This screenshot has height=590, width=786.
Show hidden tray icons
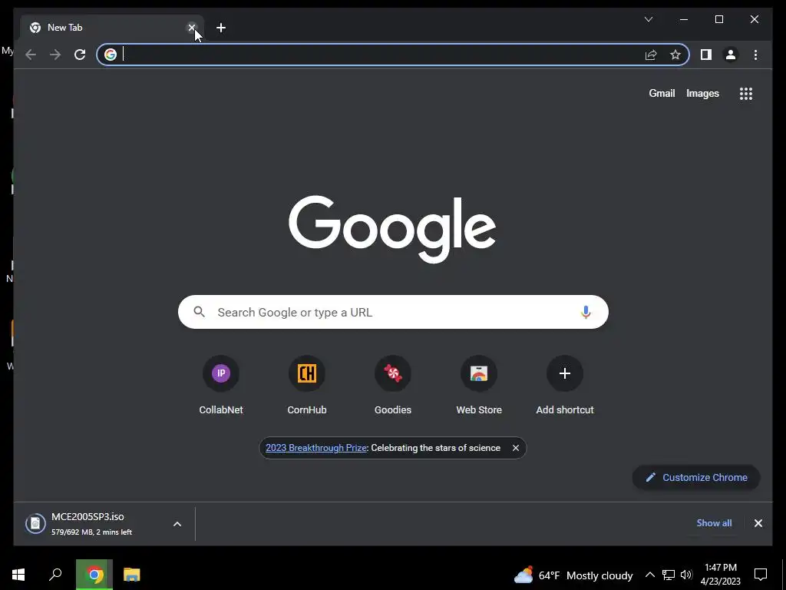coord(649,575)
